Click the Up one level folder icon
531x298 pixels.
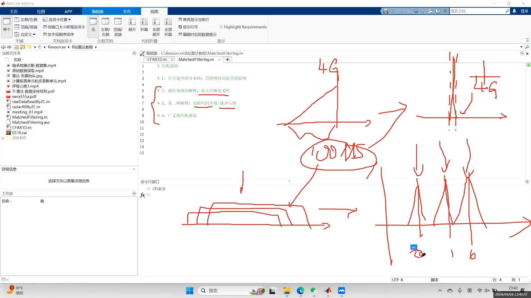click(x=16, y=47)
